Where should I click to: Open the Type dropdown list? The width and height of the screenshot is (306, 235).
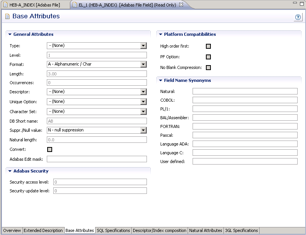click(x=143, y=46)
